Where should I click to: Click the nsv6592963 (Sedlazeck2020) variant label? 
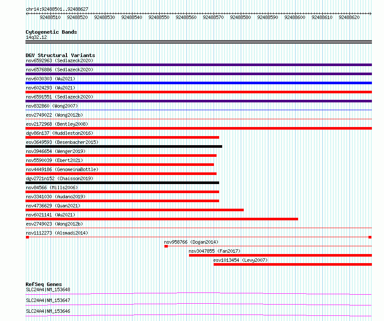coord(60,60)
